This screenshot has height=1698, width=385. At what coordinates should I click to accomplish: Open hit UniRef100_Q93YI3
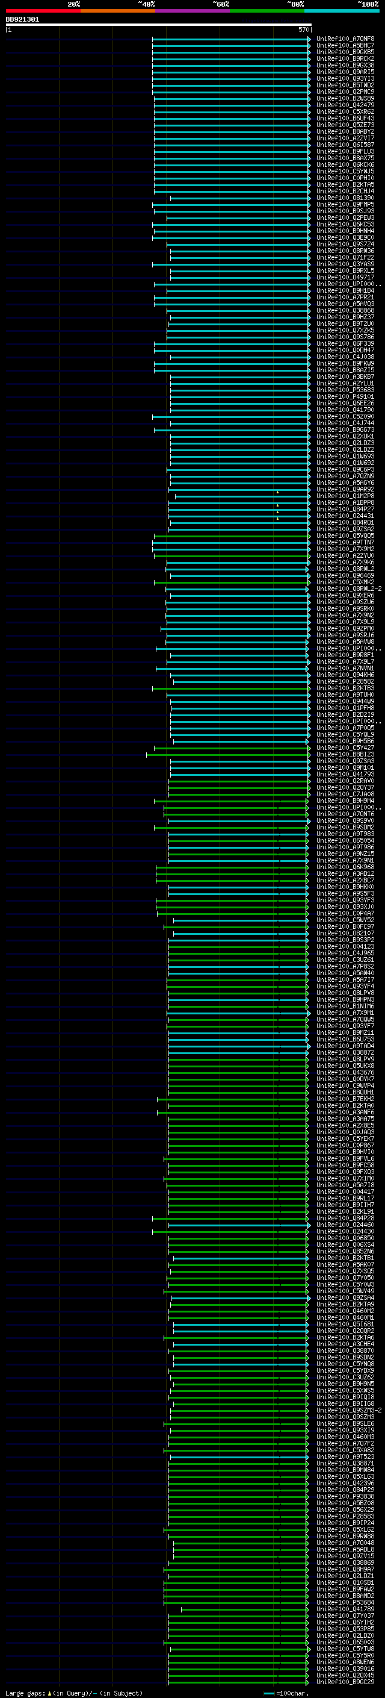[x=345, y=78]
